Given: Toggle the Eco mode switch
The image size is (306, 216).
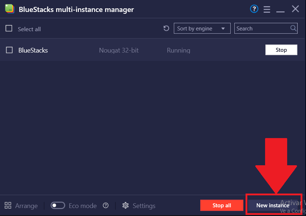Looking at the screenshot, I should [x=58, y=205].
